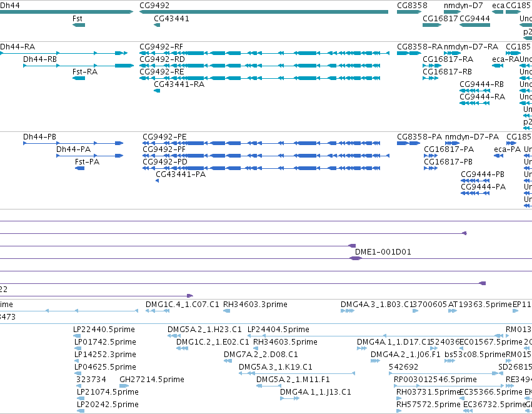The height and width of the screenshot is (414, 532).
Task: Click the 'Fst-RA' transcript label
Action: (x=85, y=72)
